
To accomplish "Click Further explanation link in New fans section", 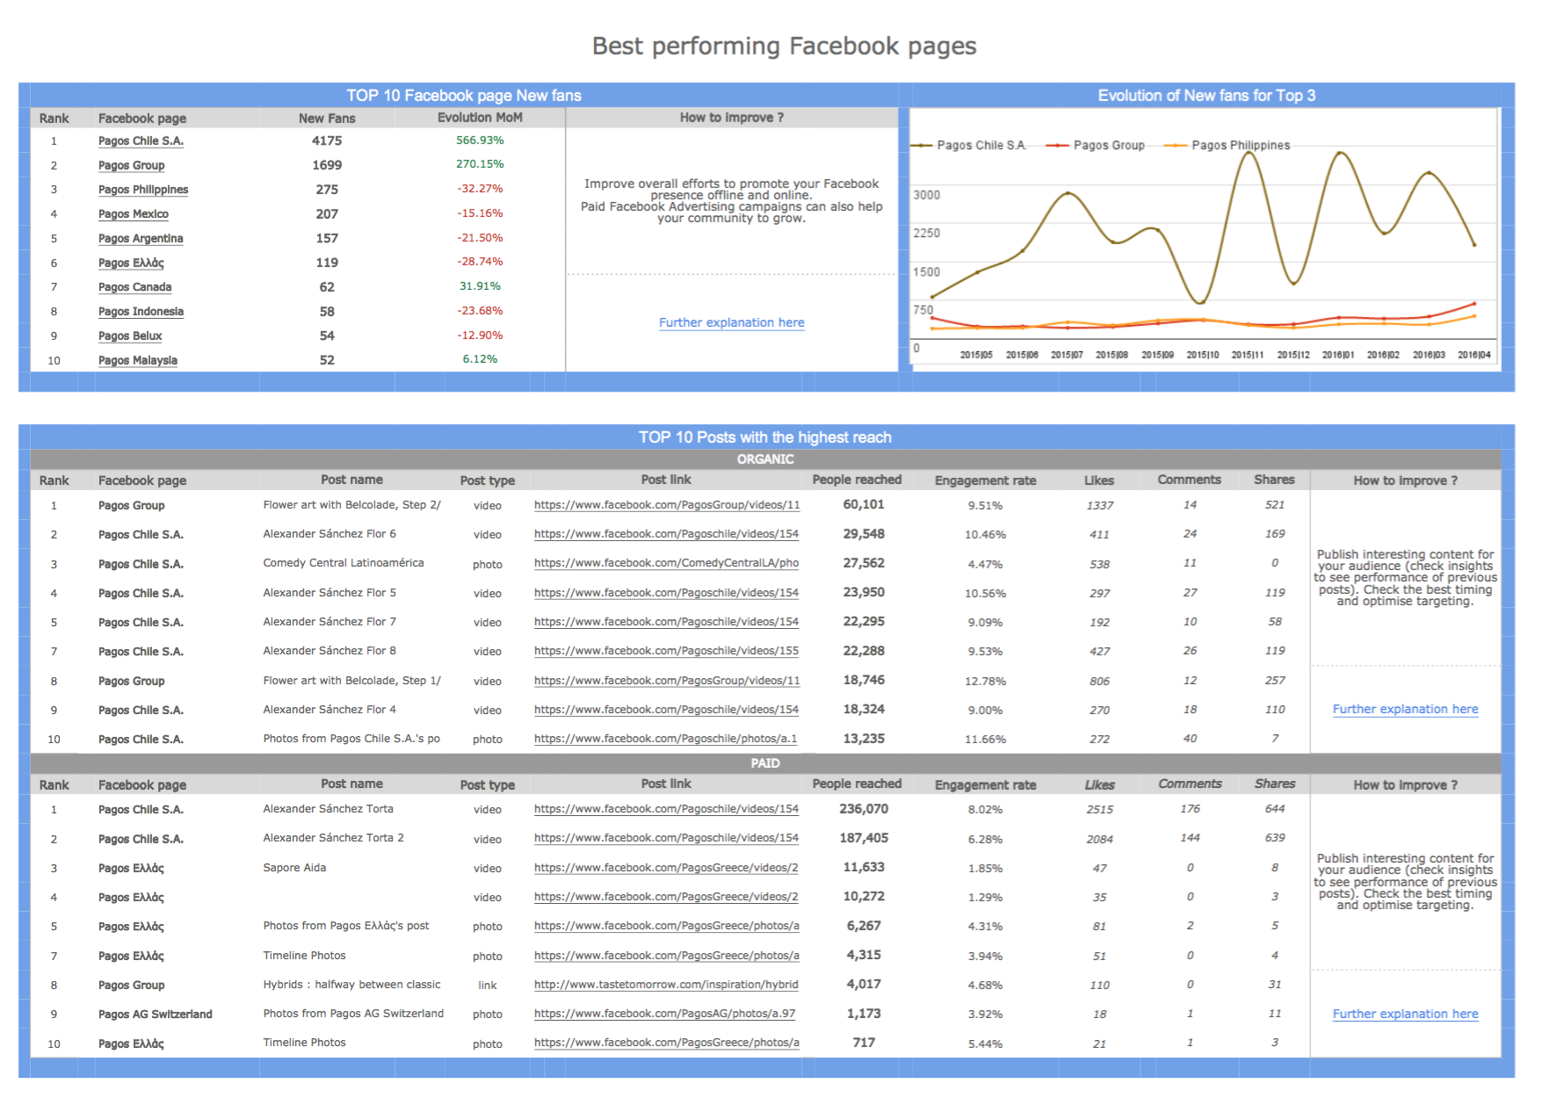I will 731,323.
